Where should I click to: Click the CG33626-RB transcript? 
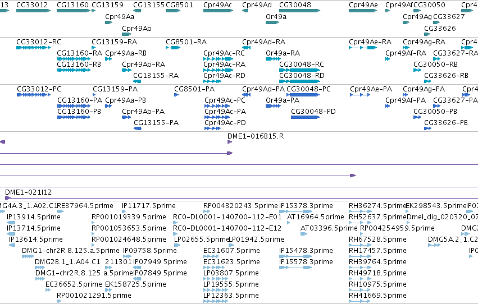click(x=427, y=81)
